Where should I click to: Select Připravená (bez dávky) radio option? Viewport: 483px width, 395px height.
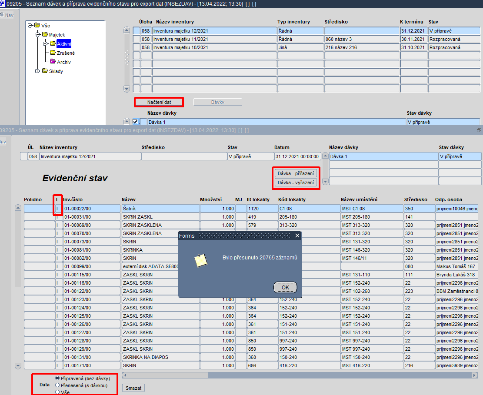(x=57, y=378)
